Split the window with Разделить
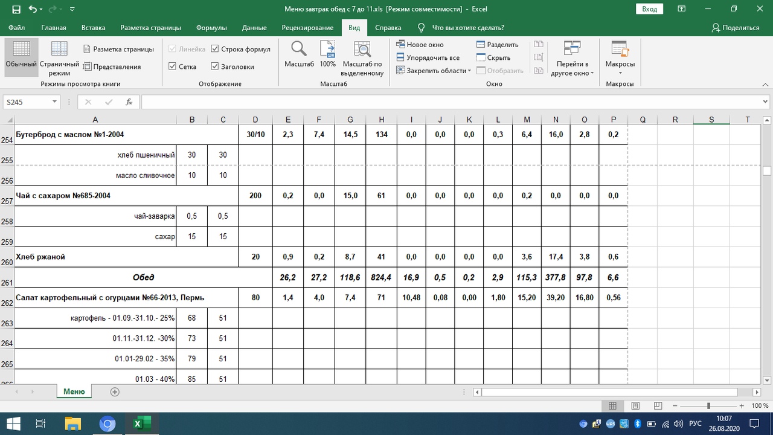The image size is (773, 435). click(497, 45)
